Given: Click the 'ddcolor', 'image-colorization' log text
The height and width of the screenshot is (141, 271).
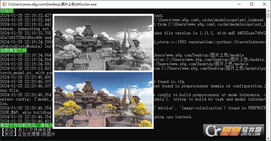Looking at the screenshot, I should point(190,108).
